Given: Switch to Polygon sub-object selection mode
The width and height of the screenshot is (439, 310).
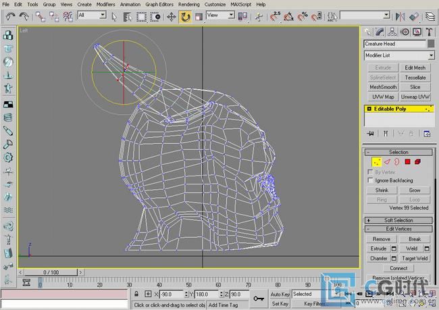Looking at the screenshot, I should click(x=407, y=162).
